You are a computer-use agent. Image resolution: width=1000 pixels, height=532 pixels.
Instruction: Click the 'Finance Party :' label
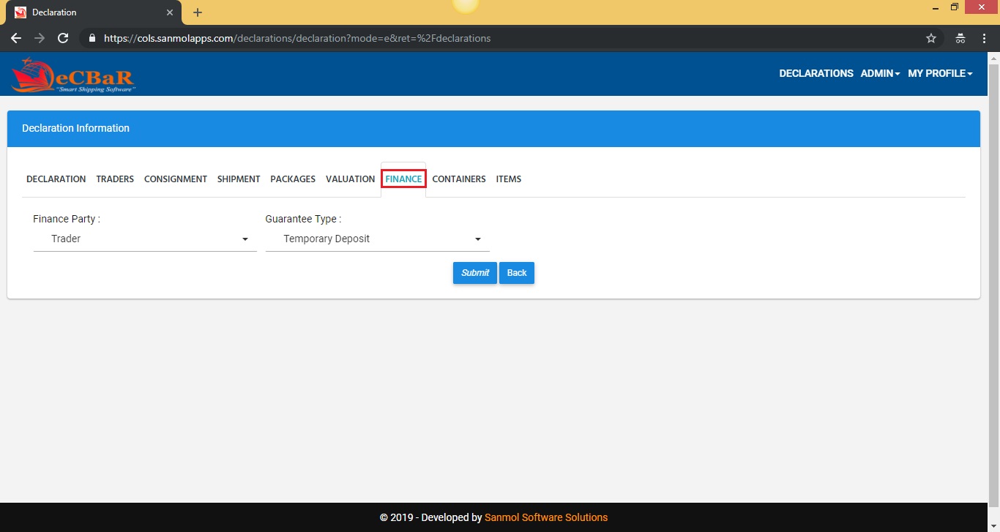(67, 219)
